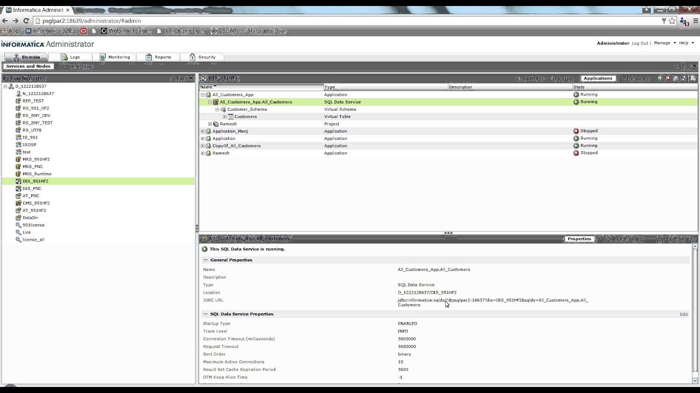The image size is (700, 393).
Task: Select MRS_Runtime in the navigator
Action: (37, 174)
